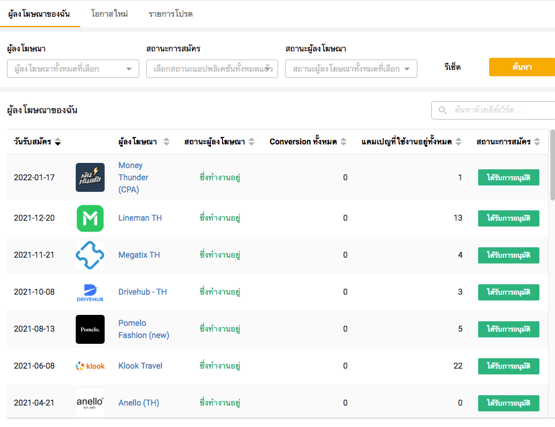Click the รีเซ็ต reset button
555x427 pixels.
click(x=453, y=67)
